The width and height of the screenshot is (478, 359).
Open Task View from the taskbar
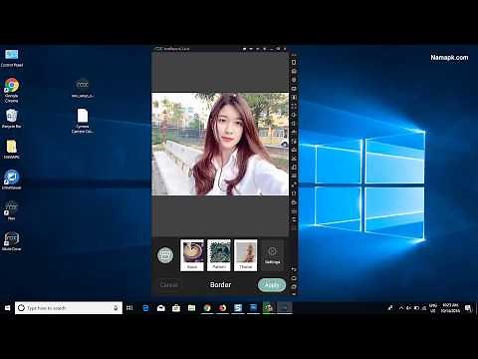(129, 308)
